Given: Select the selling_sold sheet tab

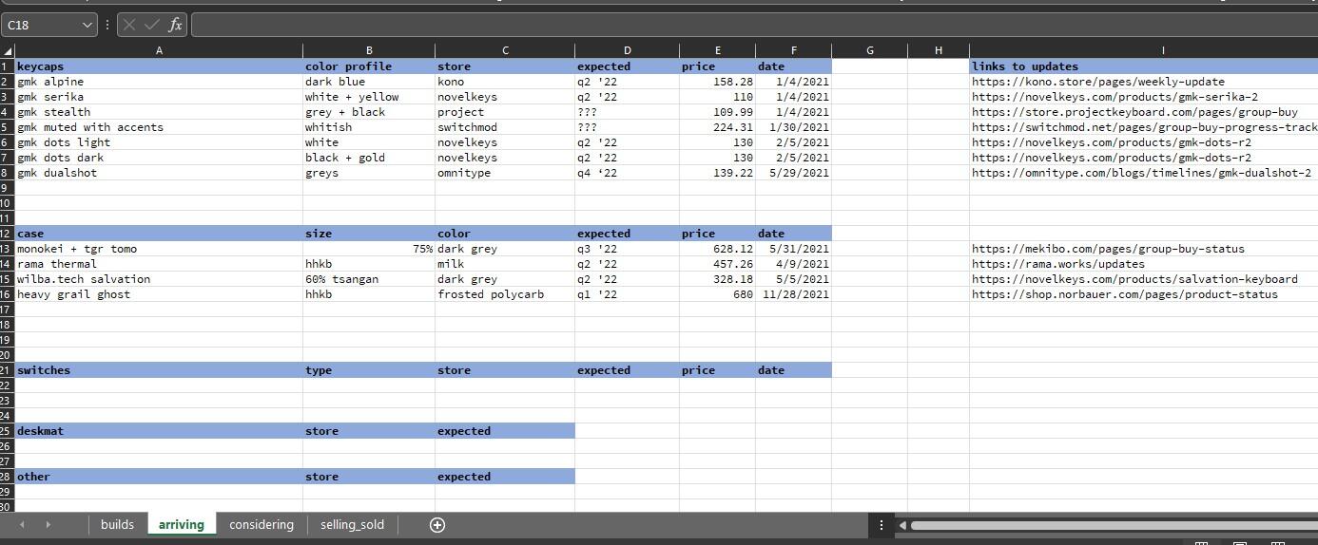Looking at the screenshot, I should point(352,525).
